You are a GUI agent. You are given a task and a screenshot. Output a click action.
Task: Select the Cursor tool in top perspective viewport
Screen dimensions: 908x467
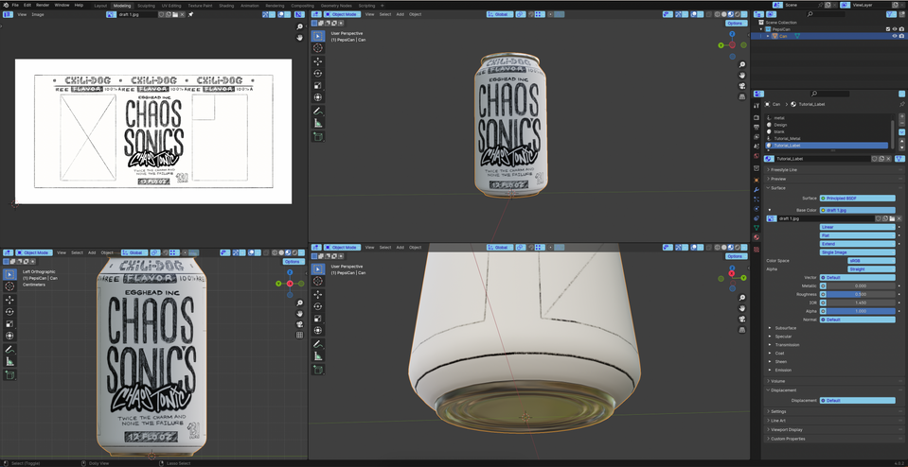tap(318, 47)
